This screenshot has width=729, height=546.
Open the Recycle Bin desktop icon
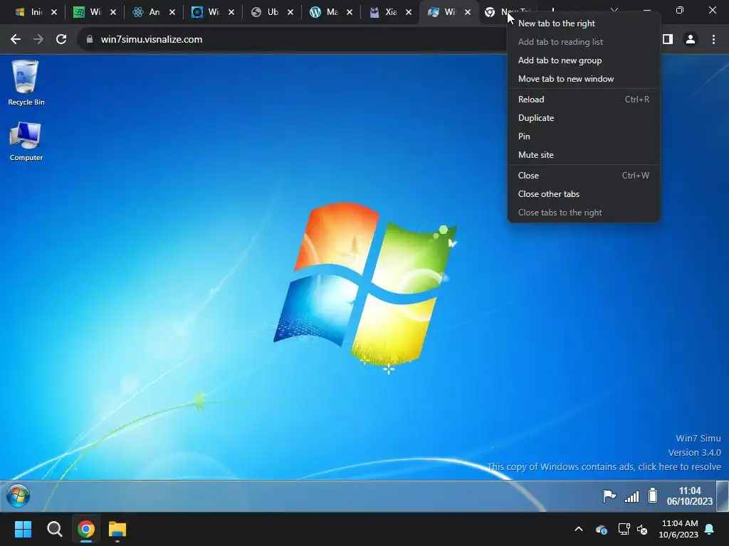click(x=26, y=82)
